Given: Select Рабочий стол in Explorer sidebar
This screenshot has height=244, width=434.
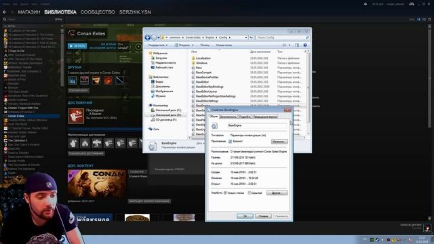Looking at the screenshot, I should coord(164,68).
